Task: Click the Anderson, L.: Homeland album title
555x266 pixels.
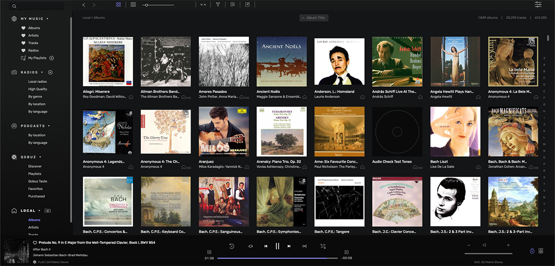Action: [334, 92]
